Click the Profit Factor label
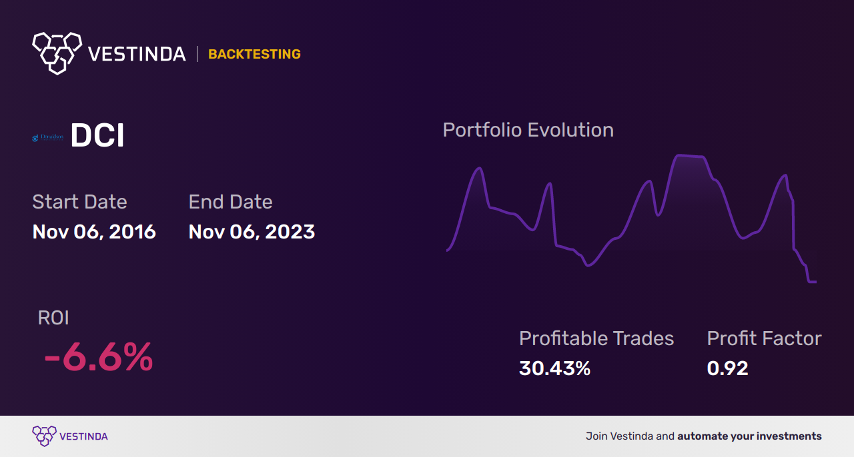The height and width of the screenshot is (457, 854). pyautogui.click(x=764, y=338)
